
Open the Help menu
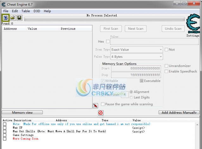point(47,11)
